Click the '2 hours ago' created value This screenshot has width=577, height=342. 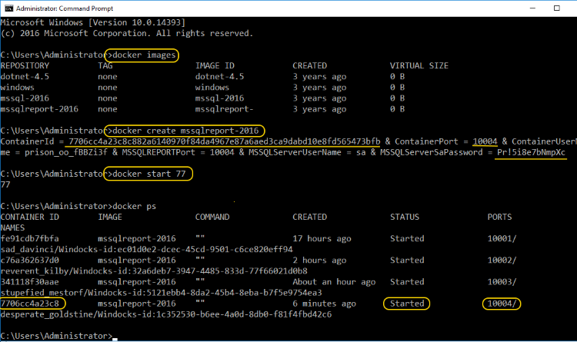coord(319,261)
